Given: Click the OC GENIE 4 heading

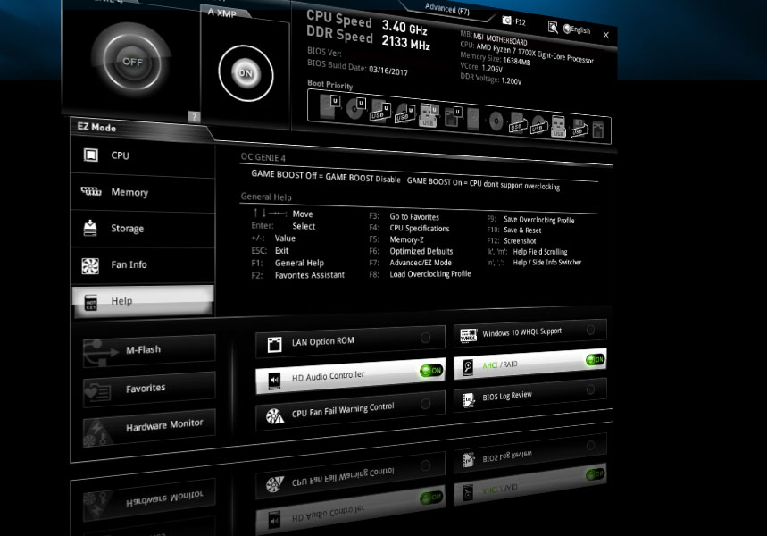Looking at the screenshot, I should 263,157.
